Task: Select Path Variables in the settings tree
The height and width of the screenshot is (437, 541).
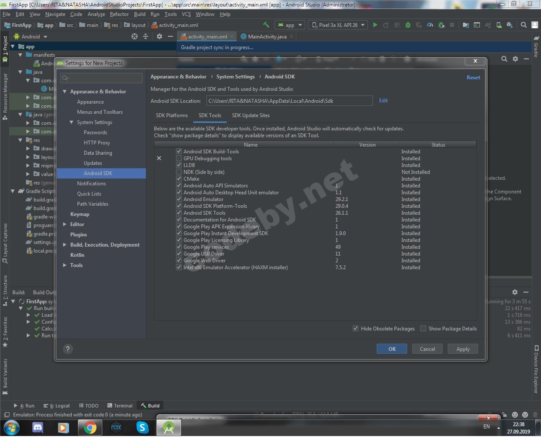Action: (x=93, y=204)
